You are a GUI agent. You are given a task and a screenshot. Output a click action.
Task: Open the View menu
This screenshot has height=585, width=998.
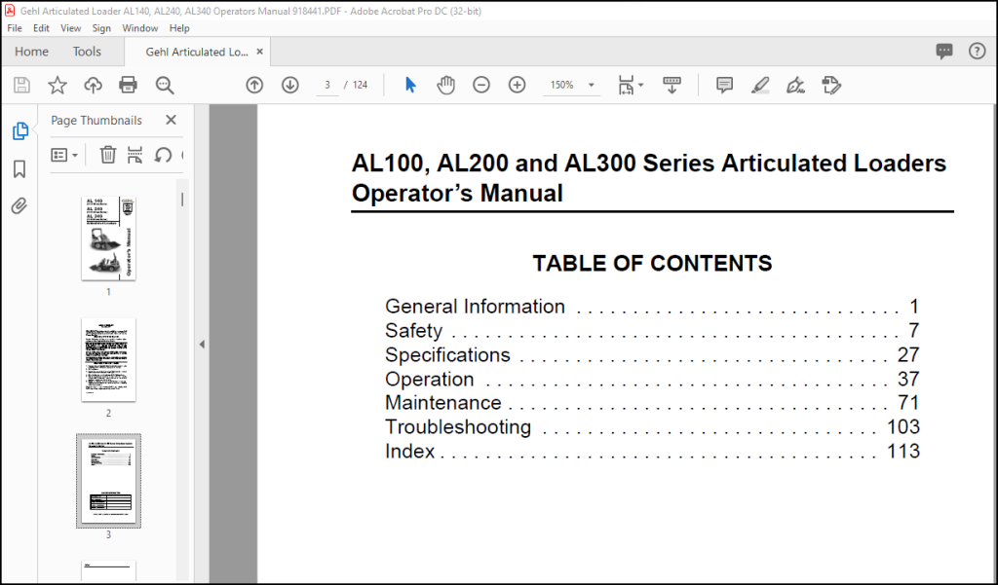coord(70,28)
